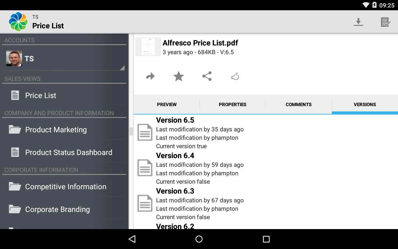Screen dimensions: 398x249
Task: Click the 'Alfresco Price List.pdf' title
Action: pyautogui.click(x=200, y=43)
